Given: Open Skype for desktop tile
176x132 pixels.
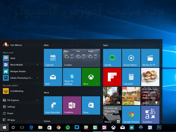Looking at the screenshot, I should [72, 77].
